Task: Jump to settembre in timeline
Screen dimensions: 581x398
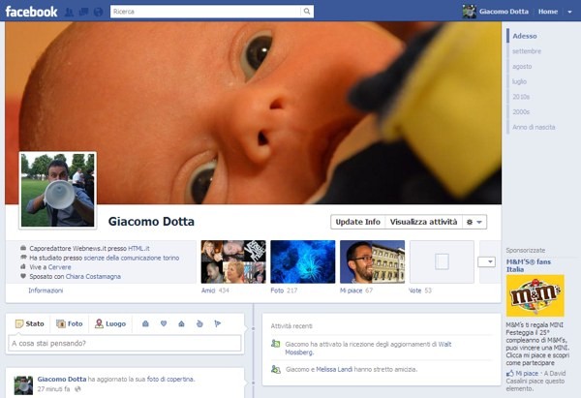Action: pyautogui.click(x=527, y=51)
